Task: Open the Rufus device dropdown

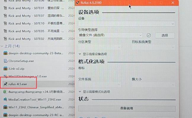Action: pos(127,24)
